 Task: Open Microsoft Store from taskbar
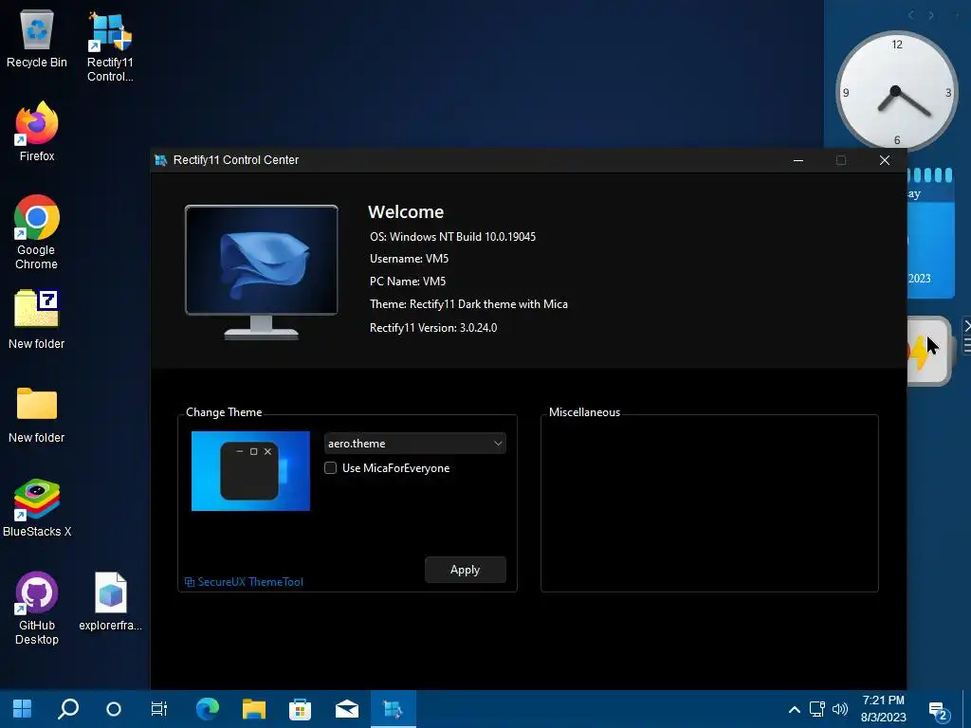(x=301, y=709)
